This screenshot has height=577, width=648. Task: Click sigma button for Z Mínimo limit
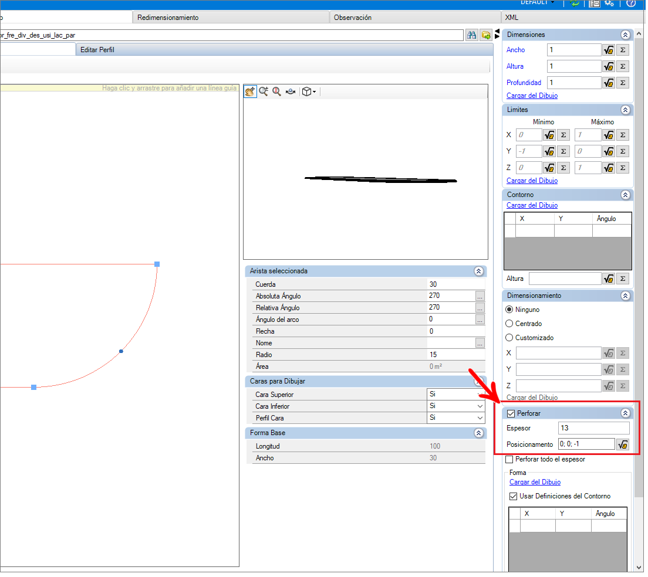click(x=565, y=168)
